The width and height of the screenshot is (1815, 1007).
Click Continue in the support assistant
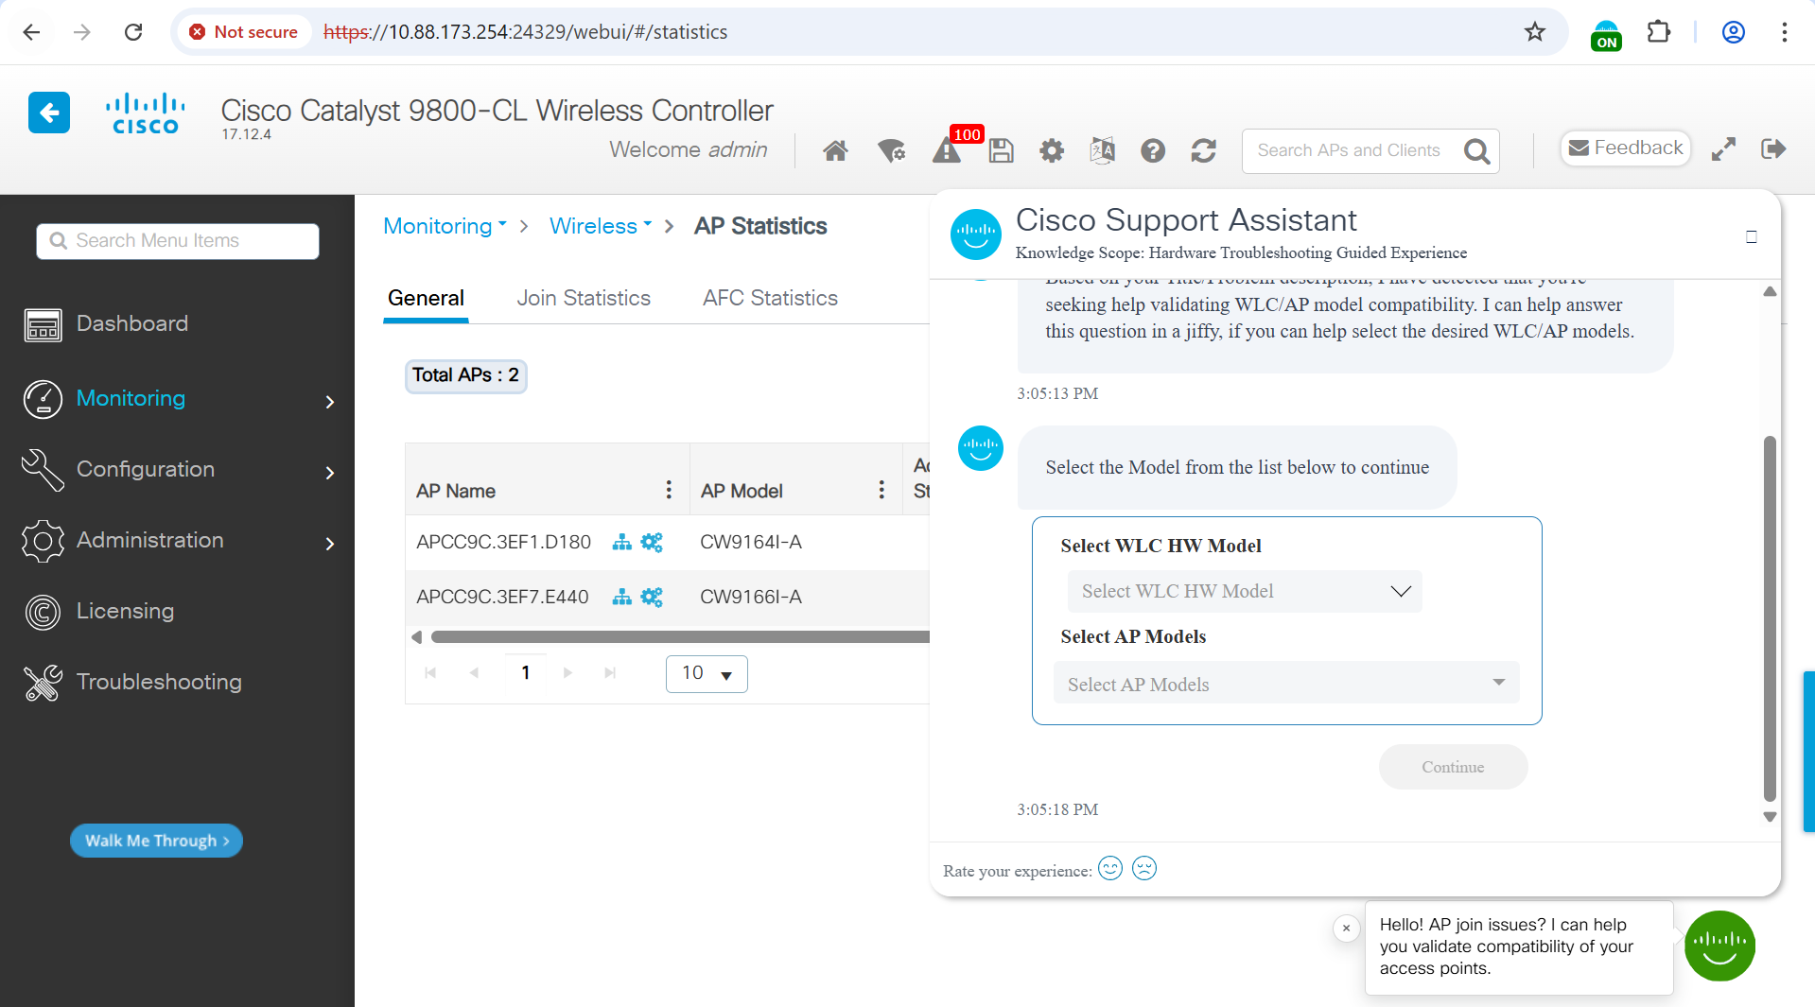pos(1453,767)
